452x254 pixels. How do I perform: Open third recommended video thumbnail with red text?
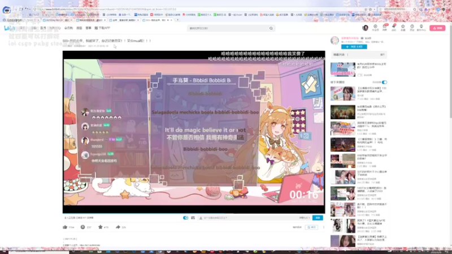(x=343, y=128)
